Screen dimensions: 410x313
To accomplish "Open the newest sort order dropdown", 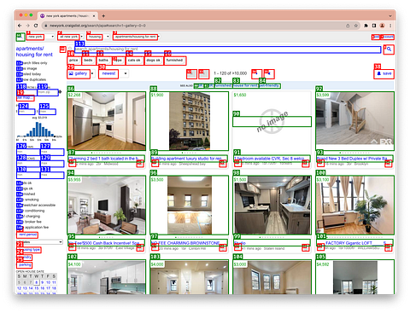I will coord(126,73).
